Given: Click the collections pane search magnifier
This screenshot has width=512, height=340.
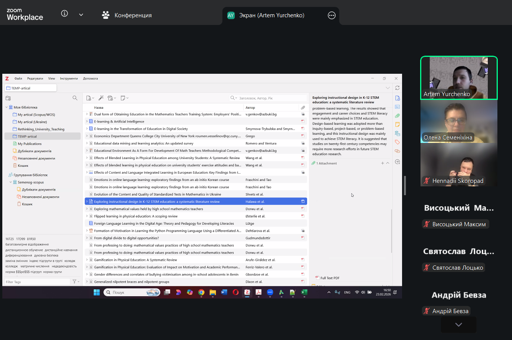Looking at the screenshot, I should (x=75, y=98).
